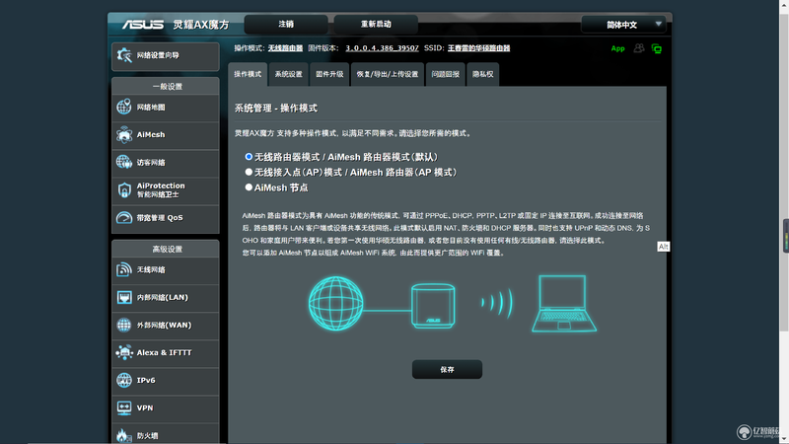Click the 智能网络卫士 subtitle text

pos(158,194)
